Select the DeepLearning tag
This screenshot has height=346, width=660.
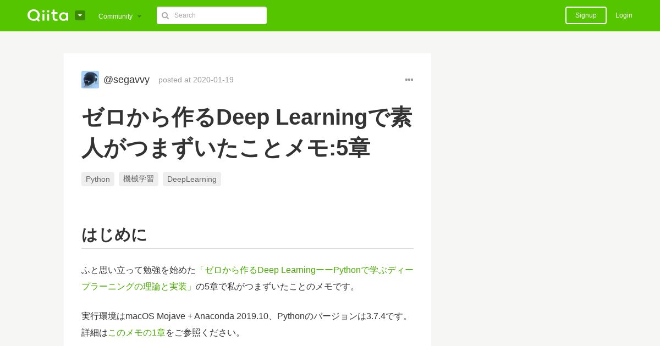click(192, 179)
